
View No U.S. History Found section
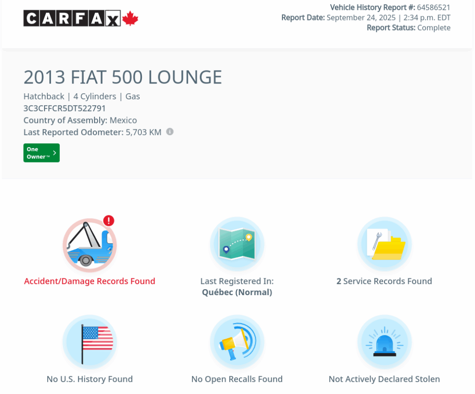[90, 379]
